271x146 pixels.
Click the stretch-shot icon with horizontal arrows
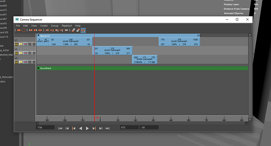click(x=47, y=30)
